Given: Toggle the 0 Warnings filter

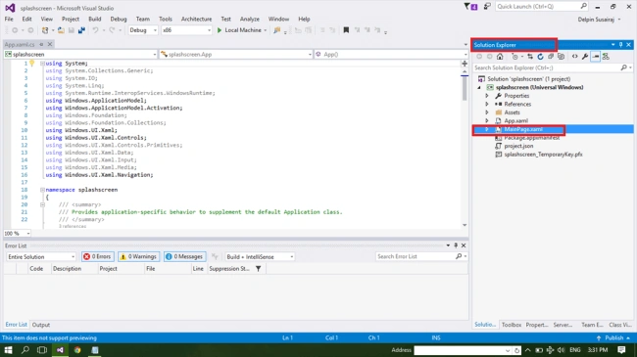Looking at the screenshot, I should (x=138, y=257).
